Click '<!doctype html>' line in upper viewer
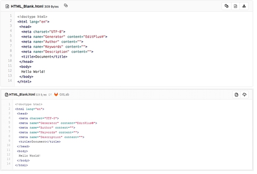The image size is (257, 174). coord(33,17)
